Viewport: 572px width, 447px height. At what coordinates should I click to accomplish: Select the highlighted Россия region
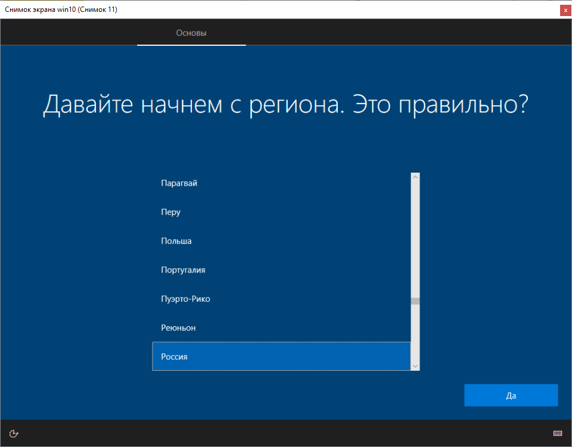pos(281,357)
